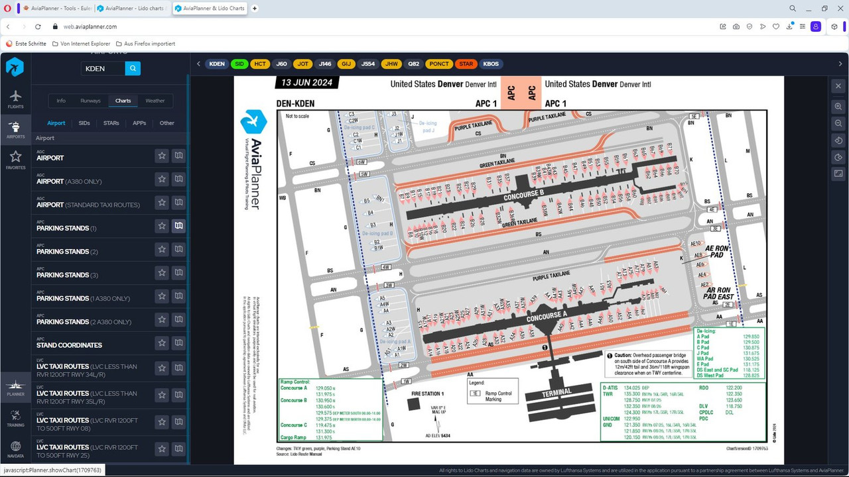Open the PARKING STANDS (1 A380 ONLY) map icon
This screenshot has height=477, width=849.
click(x=178, y=296)
